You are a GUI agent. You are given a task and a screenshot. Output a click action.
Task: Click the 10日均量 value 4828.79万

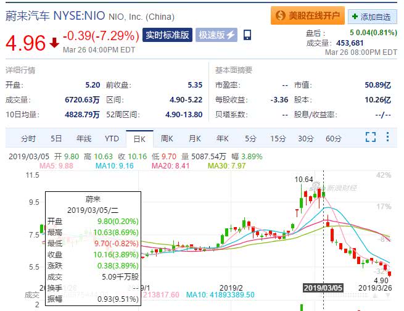[x=82, y=114]
